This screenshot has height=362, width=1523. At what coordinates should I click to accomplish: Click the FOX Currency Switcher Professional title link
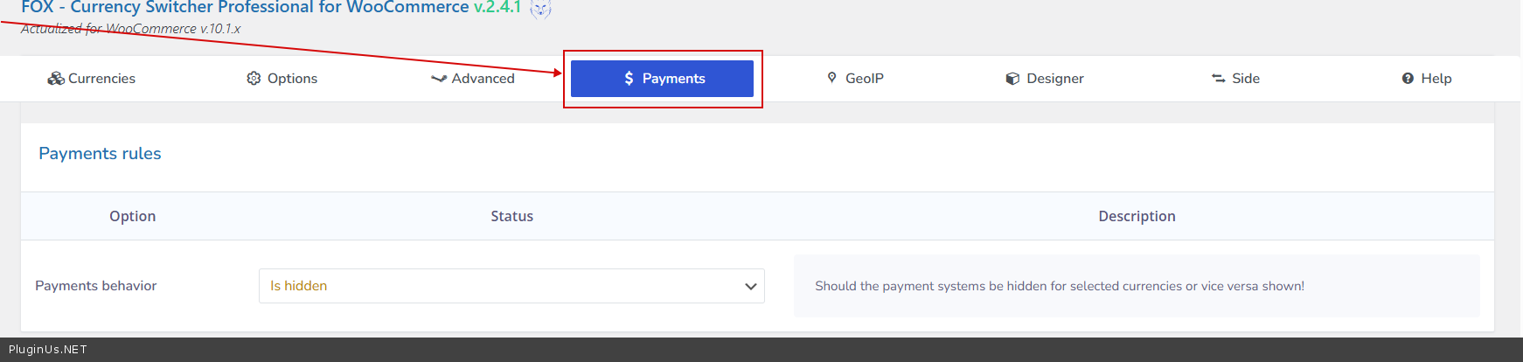coord(245,8)
